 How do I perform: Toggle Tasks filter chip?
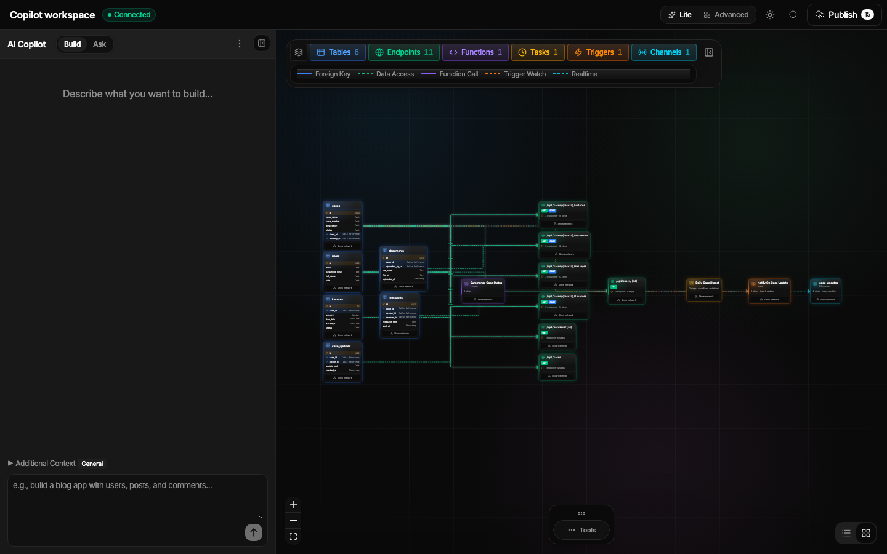[x=538, y=52]
